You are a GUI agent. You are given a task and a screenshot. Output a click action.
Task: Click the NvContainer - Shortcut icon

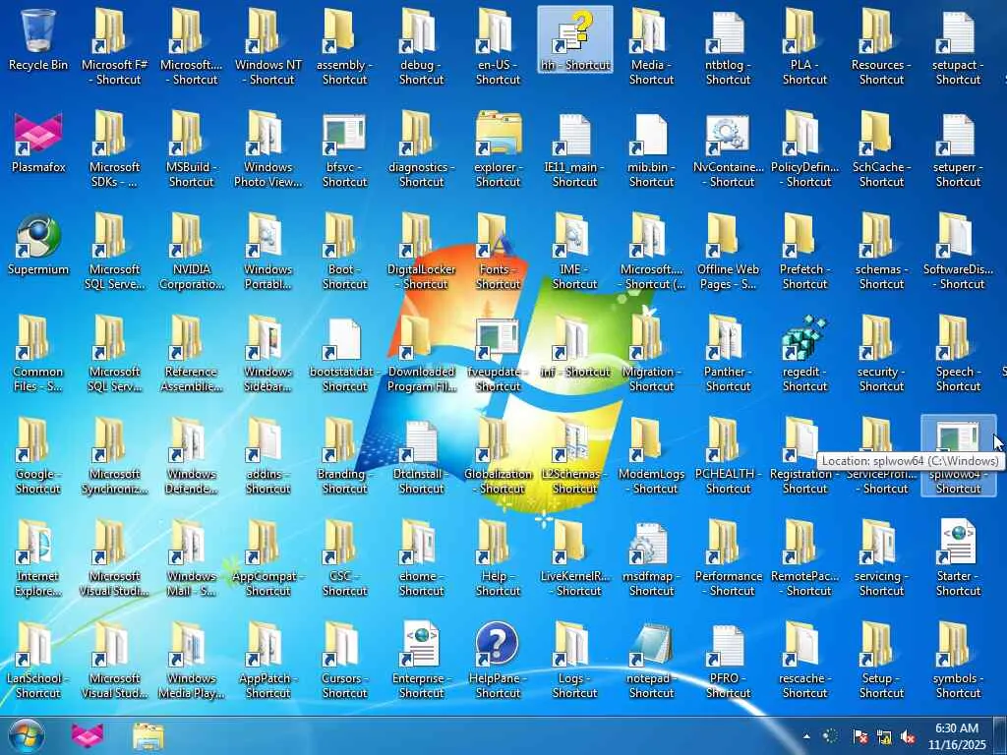click(729, 149)
